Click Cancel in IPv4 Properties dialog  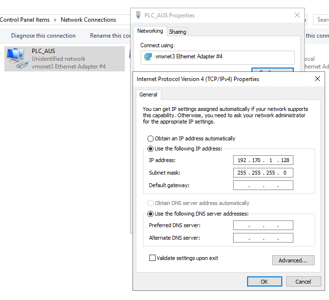(x=303, y=282)
